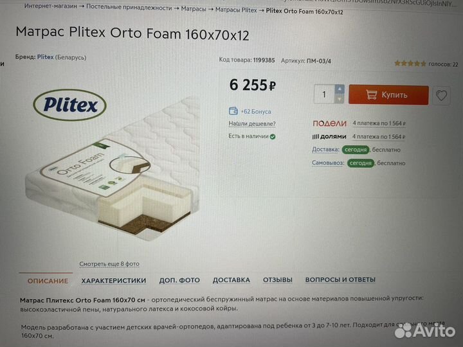Screen dimensions: 463x347
Task: Increase quantity with the up arrow
Action: 340,89
